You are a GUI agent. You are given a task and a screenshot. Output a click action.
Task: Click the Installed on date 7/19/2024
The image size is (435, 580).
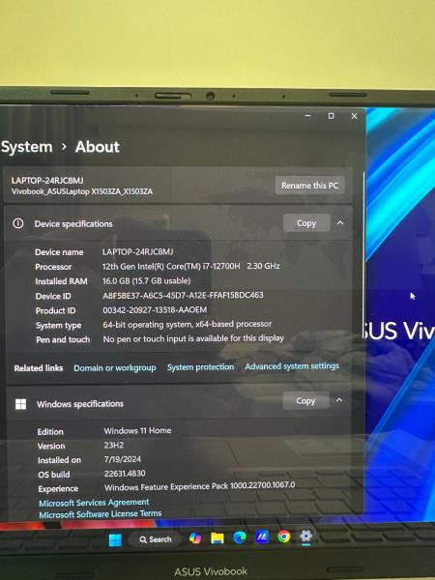(x=123, y=459)
